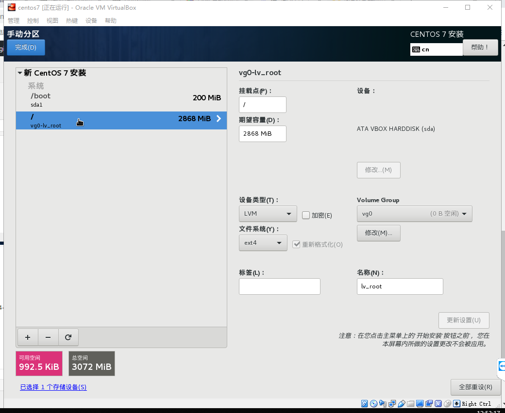The width and height of the screenshot is (505, 413).
Task: Click the Right Ctrl host key text
Action: tap(476, 404)
